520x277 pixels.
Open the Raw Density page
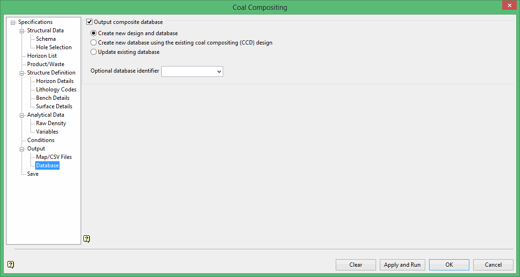[51, 123]
